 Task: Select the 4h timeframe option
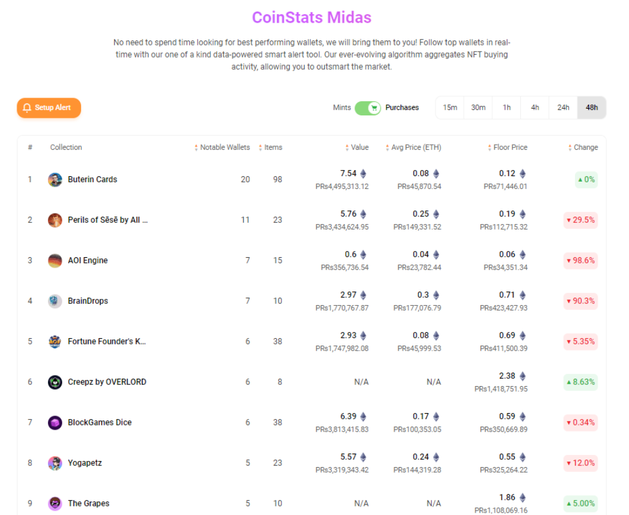535,108
